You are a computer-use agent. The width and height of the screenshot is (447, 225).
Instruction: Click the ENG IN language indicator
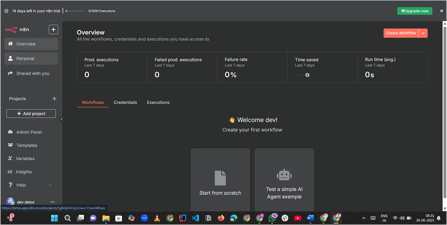(x=384, y=218)
